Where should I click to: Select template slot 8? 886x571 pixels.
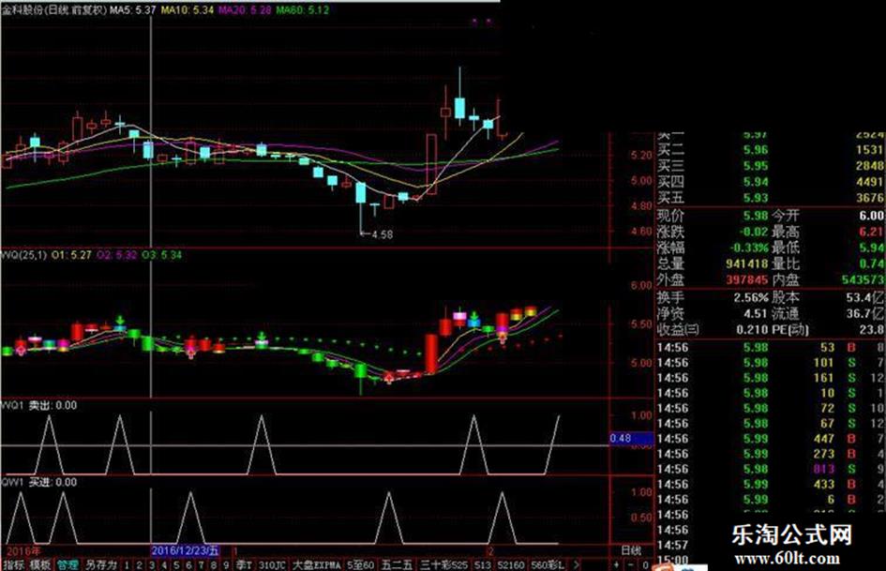click(214, 564)
